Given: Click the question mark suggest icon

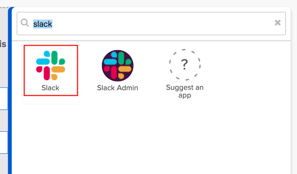Looking at the screenshot, I should pyautogui.click(x=184, y=65).
